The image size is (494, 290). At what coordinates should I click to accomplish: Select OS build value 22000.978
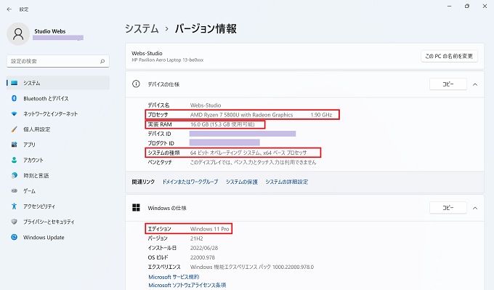point(202,257)
